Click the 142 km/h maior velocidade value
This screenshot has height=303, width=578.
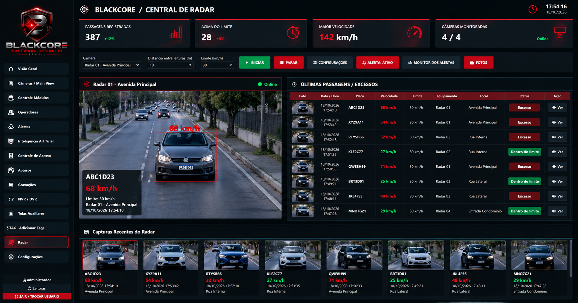[339, 37]
